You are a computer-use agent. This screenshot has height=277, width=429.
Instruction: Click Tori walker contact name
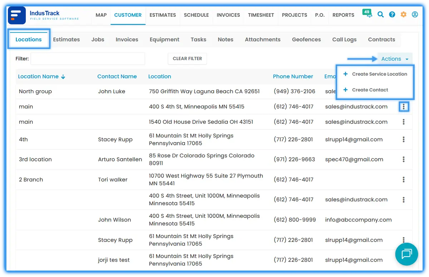[x=113, y=180]
